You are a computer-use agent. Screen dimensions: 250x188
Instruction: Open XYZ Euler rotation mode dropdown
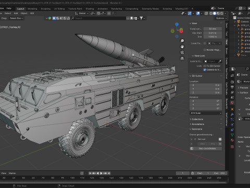click(x=206, y=113)
